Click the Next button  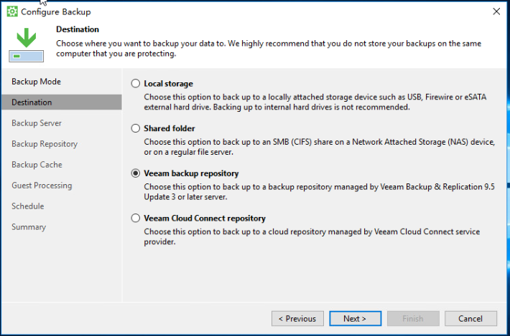[355, 319]
